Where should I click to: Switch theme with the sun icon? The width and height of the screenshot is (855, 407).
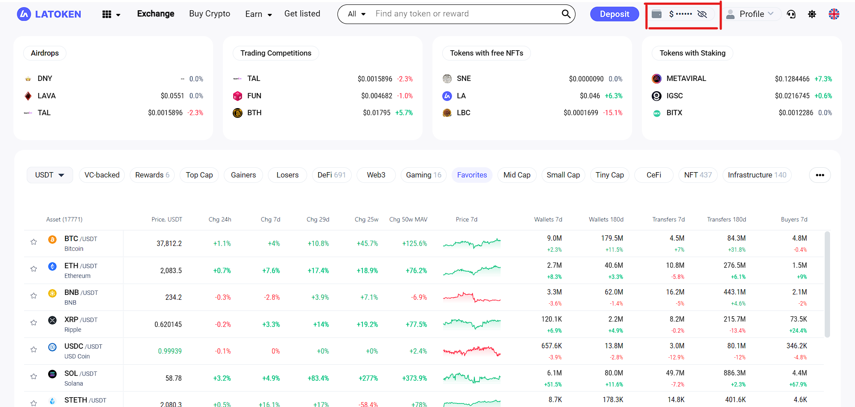(x=812, y=14)
